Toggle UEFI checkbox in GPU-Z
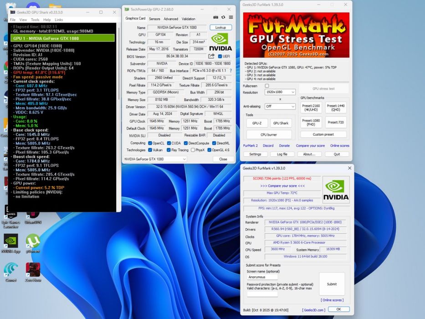 point(220,57)
